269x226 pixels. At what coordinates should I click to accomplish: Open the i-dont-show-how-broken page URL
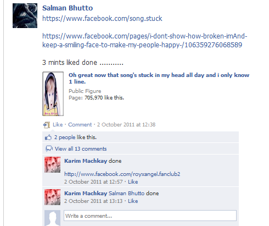click(x=144, y=41)
